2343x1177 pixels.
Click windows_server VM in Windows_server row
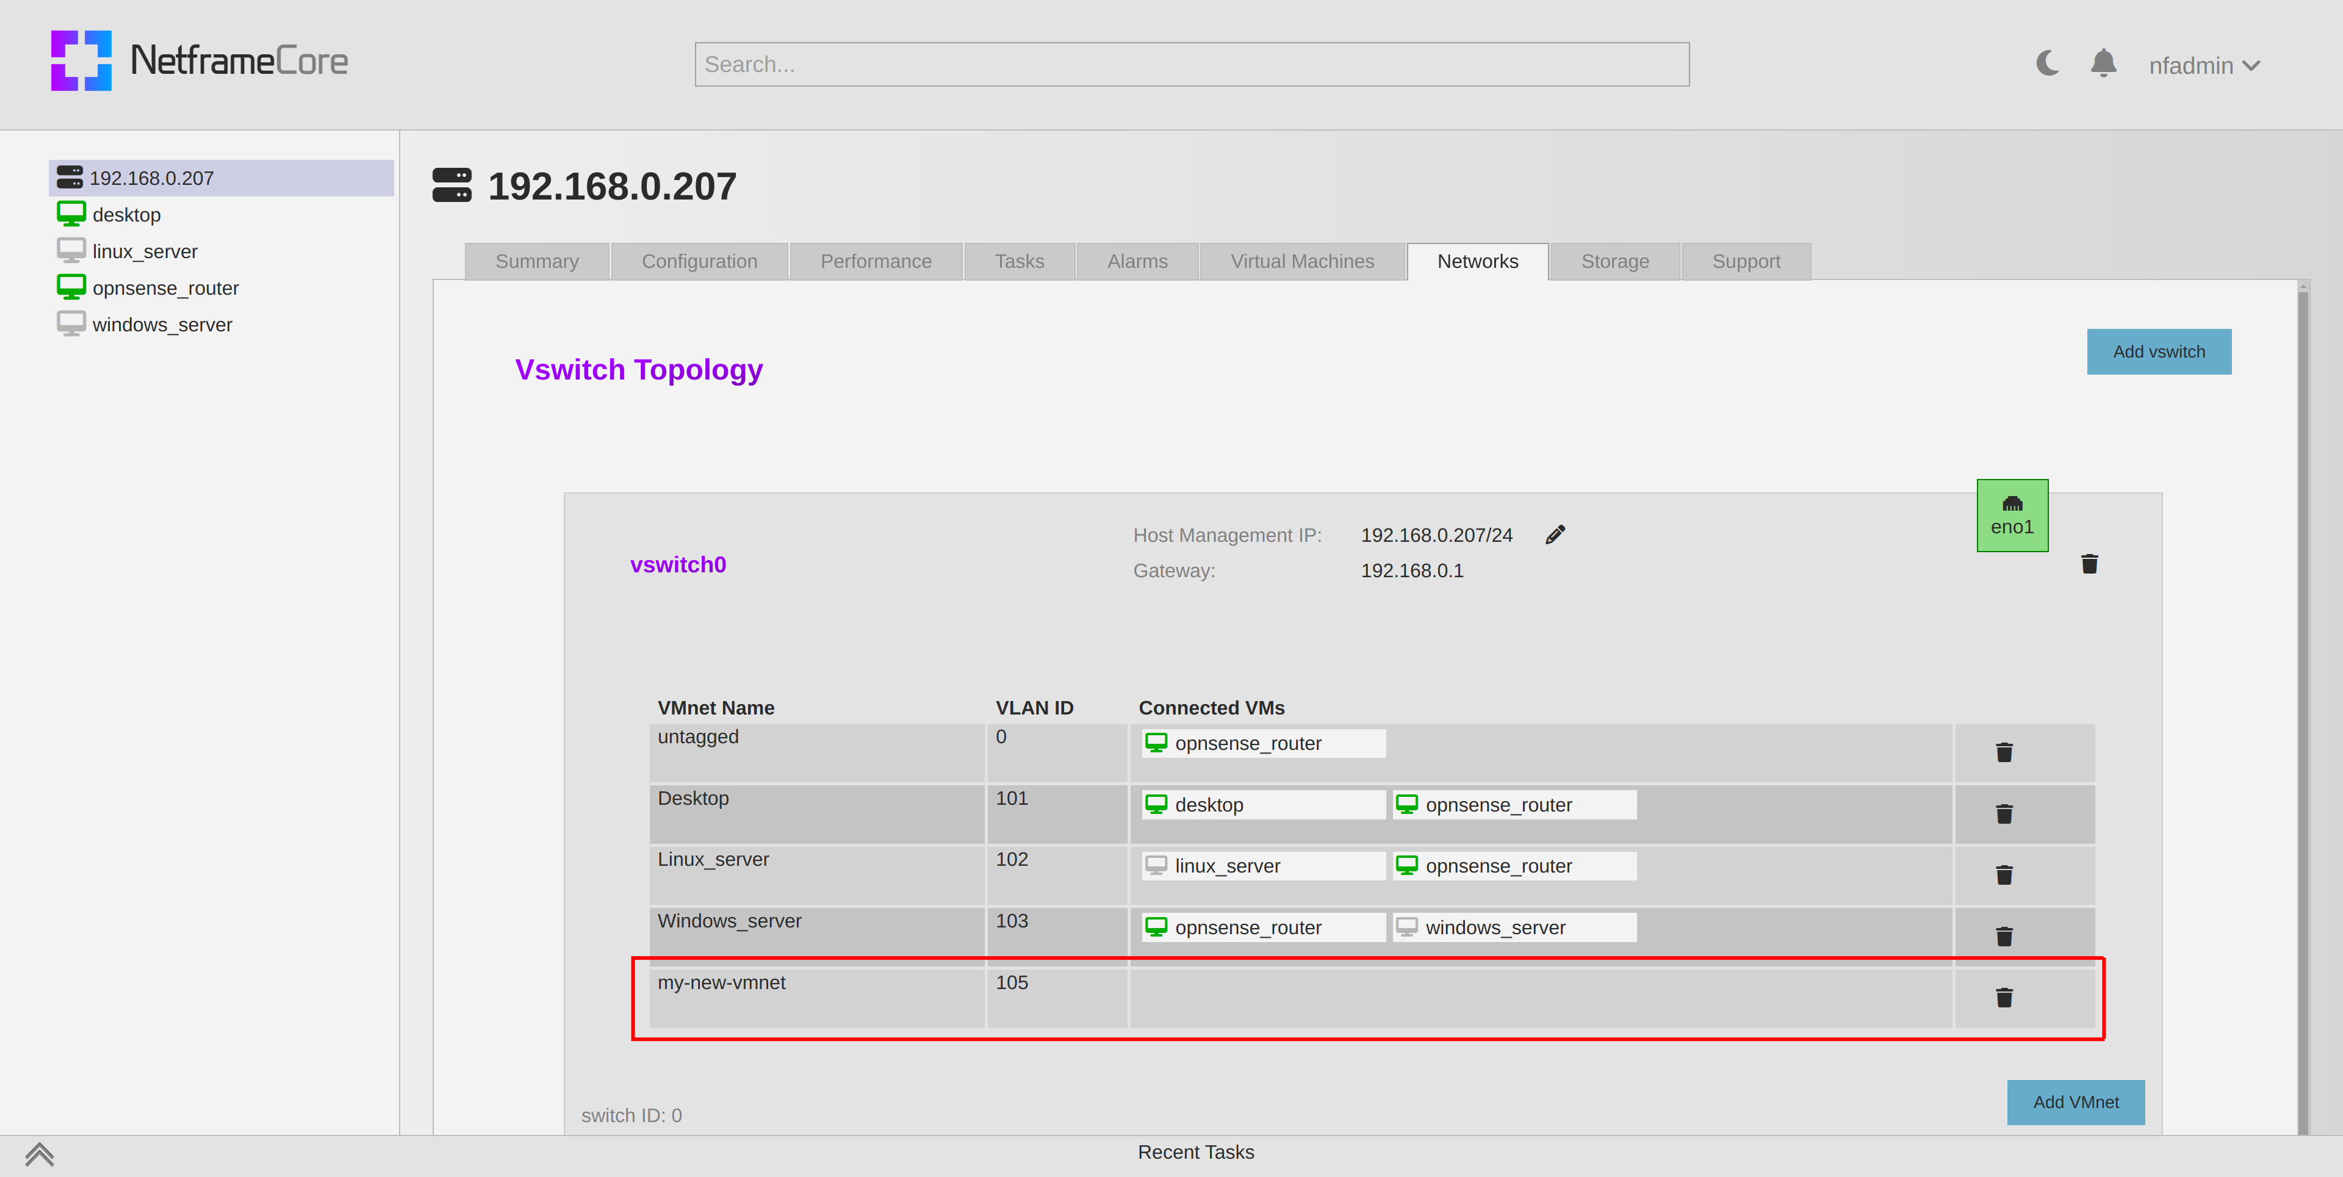click(x=1514, y=928)
